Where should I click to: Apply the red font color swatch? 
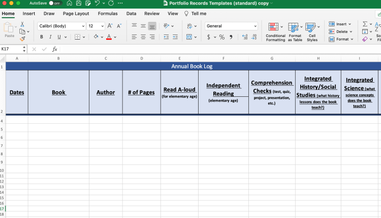pyautogui.click(x=109, y=37)
